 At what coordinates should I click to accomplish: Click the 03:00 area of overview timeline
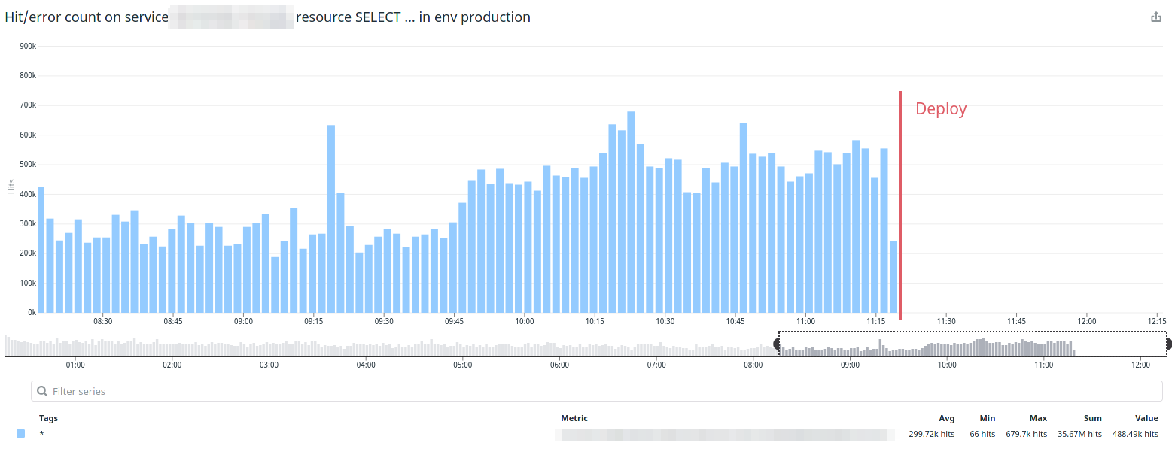269,347
